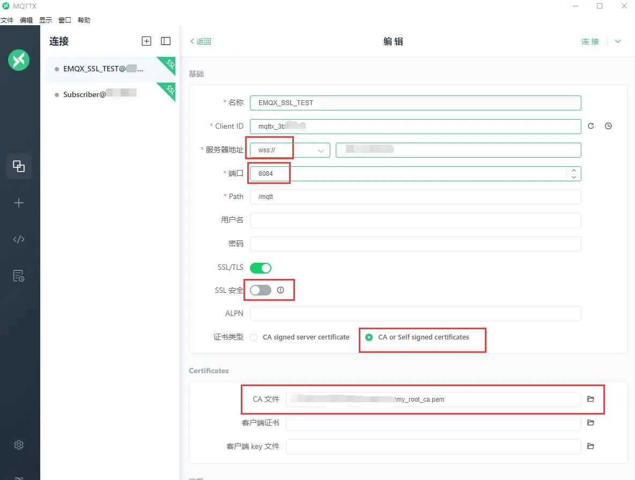The height and width of the screenshot is (480, 635).
Task: Open the 文件 menu
Action: pos(7,20)
